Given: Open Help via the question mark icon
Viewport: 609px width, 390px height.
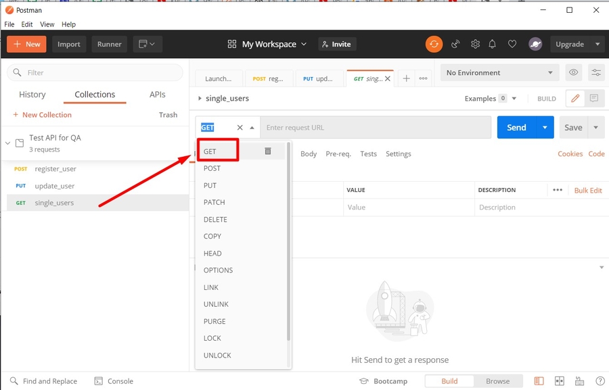Looking at the screenshot, I should point(599,381).
